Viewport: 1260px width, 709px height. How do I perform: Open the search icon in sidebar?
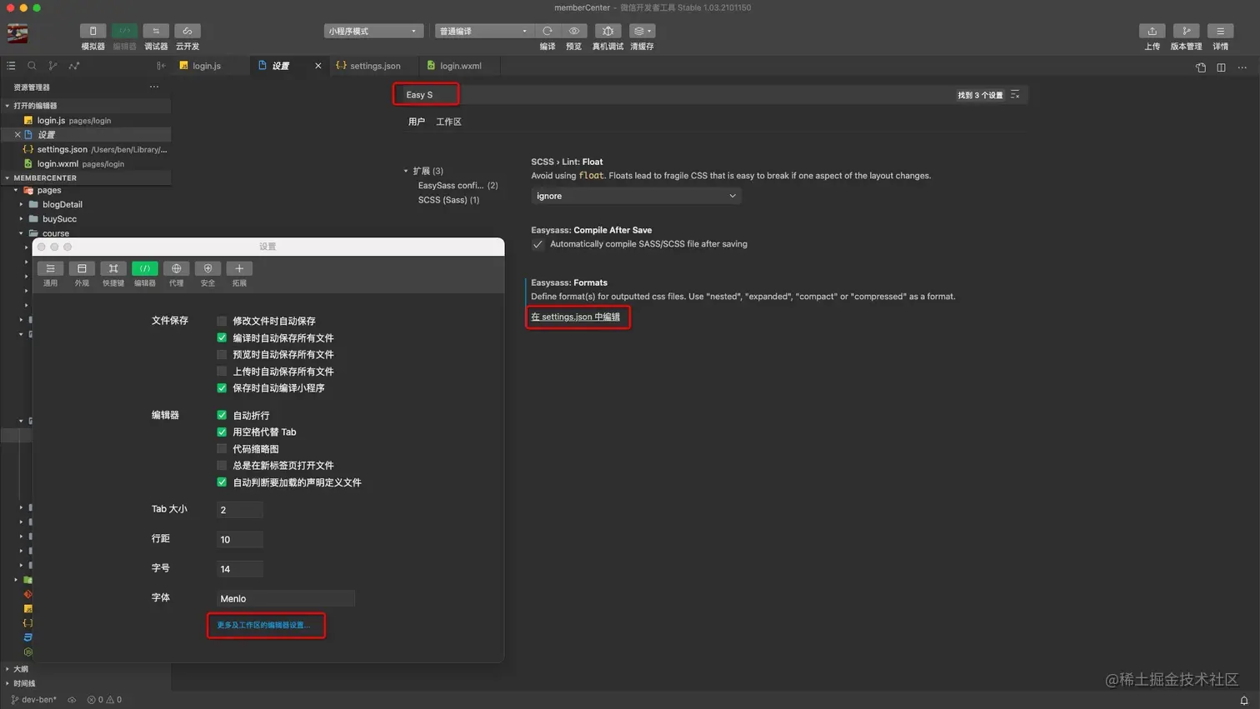pyautogui.click(x=32, y=66)
